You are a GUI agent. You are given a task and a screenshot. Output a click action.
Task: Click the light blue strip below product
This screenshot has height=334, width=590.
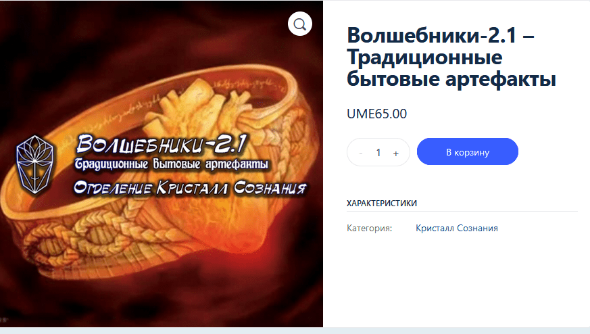click(x=295, y=331)
